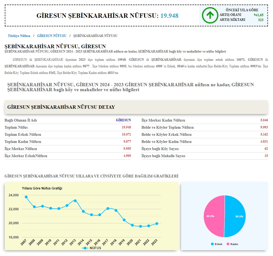Click the 2017 data point on line chart
Screen dimensions: 273x256
point(108,208)
